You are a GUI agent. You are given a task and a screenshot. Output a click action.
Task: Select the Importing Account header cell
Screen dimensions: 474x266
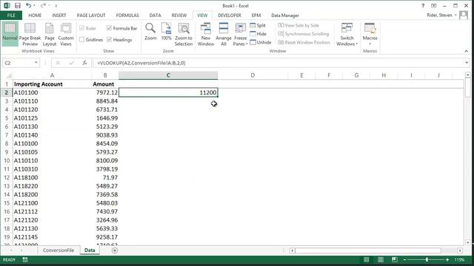point(52,84)
